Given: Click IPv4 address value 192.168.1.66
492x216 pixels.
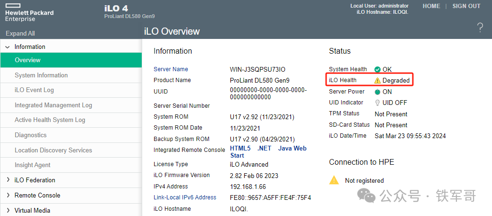Looking at the screenshot, I should coord(248,187).
